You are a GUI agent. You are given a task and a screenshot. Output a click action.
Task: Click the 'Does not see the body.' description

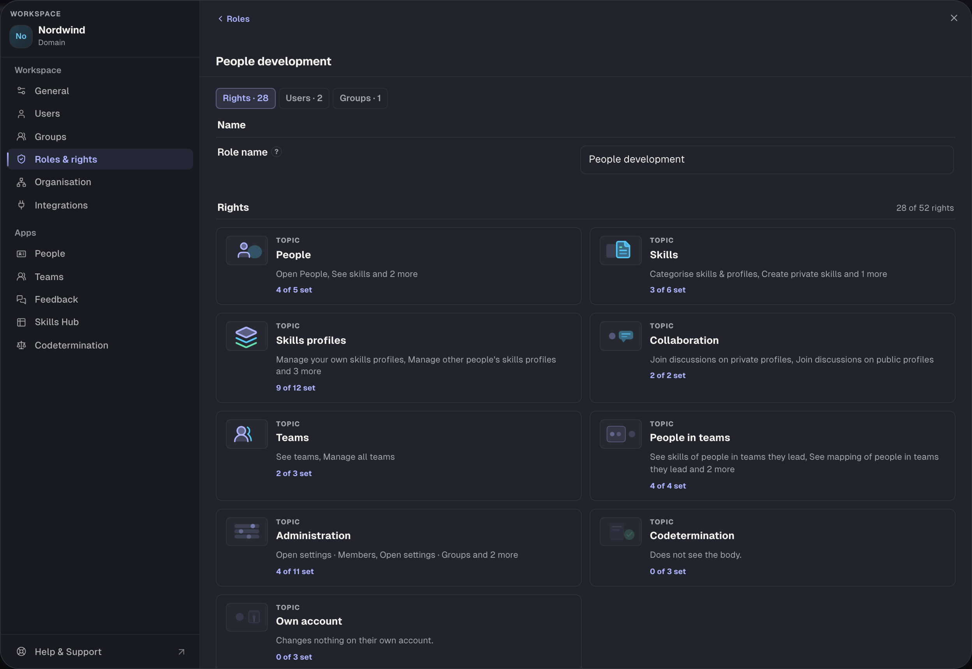point(696,555)
